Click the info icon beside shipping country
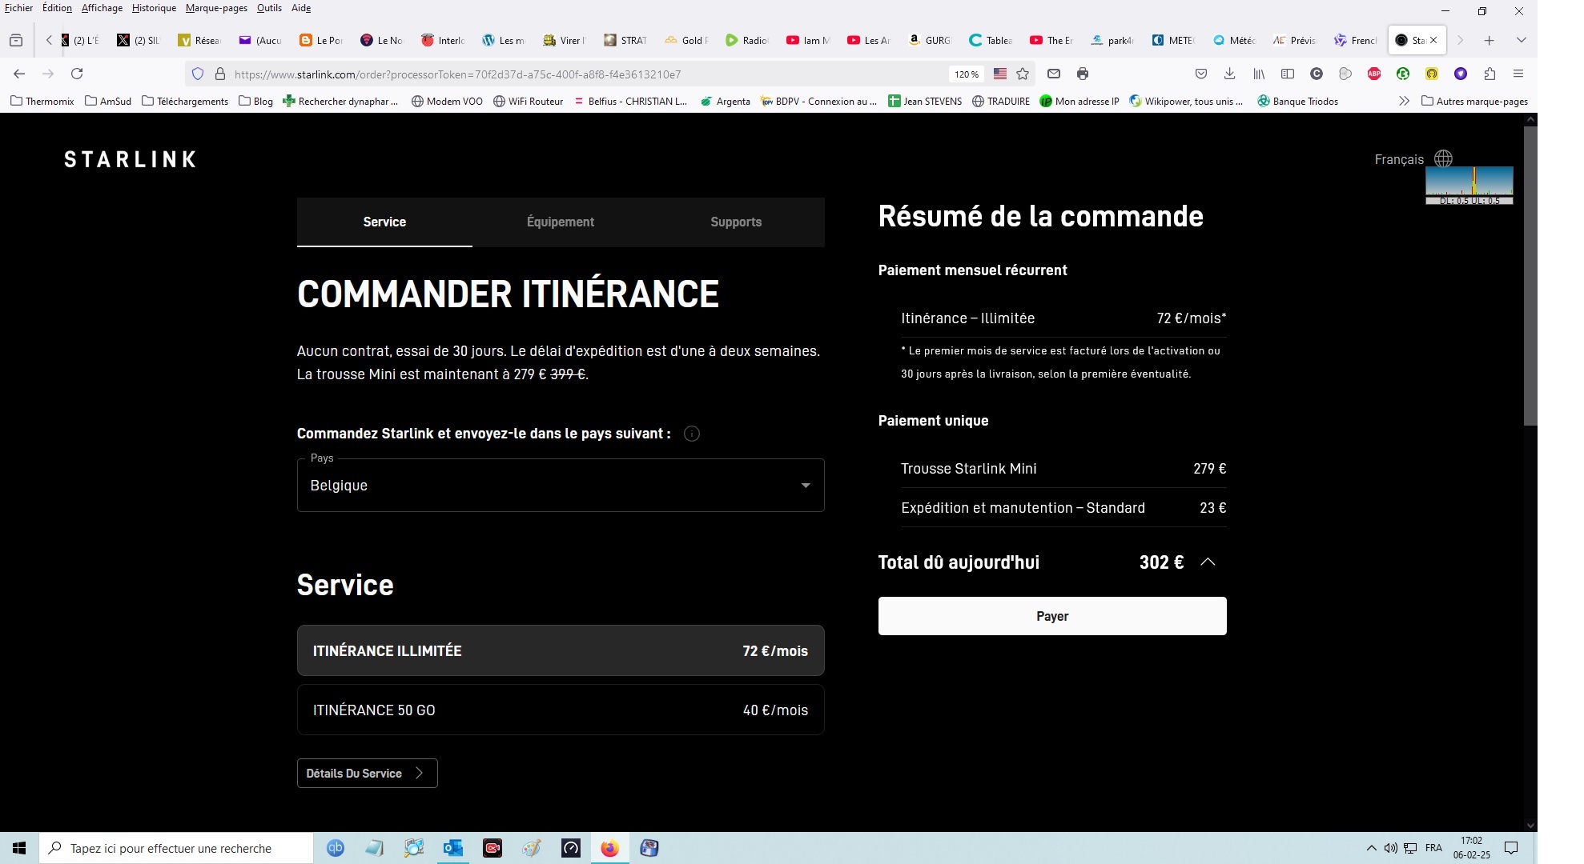 coord(692,434)
